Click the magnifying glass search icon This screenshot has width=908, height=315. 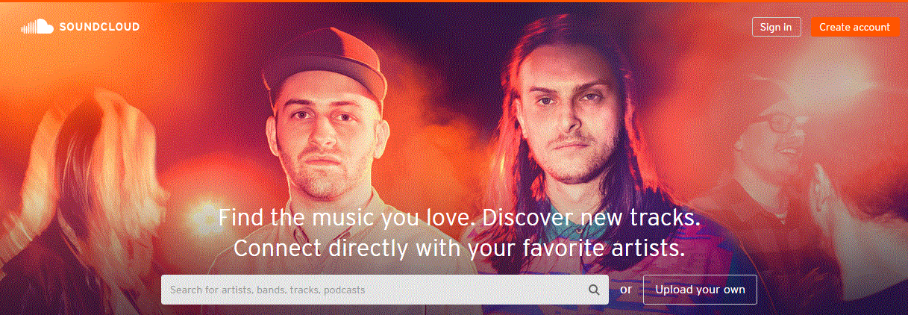pos(594,290)
